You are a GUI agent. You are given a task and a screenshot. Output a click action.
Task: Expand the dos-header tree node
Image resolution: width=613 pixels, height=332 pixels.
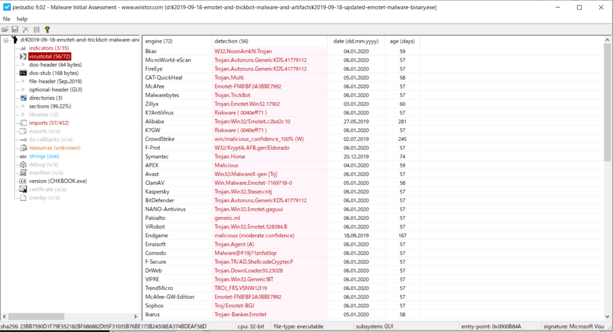(x=23, y=65)
